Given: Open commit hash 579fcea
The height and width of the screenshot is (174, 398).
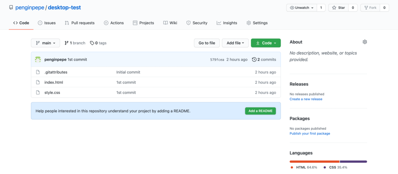Looking at the screenshot, I should click(x=217, y=60).
